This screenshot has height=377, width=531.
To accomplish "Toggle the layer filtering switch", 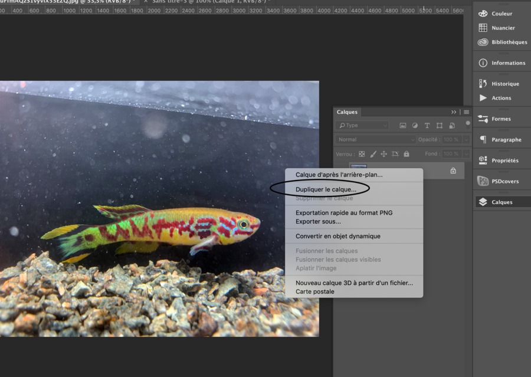I will pos(468,124).
